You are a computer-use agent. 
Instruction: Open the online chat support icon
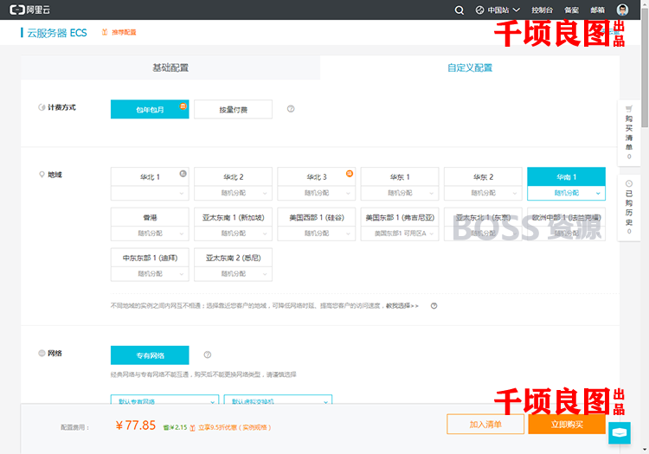[x=620, y=432]
